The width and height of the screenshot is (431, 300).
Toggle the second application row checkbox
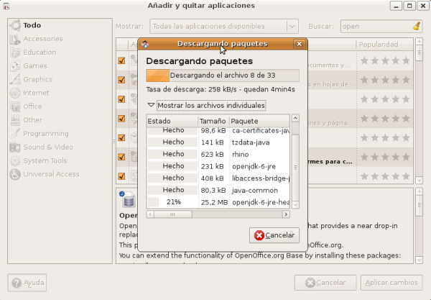121,81
